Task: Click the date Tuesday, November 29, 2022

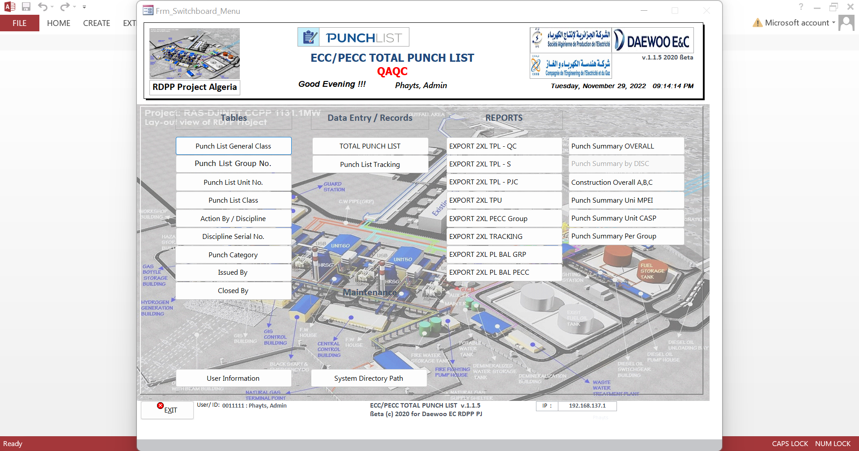Action: coord(599,86)
